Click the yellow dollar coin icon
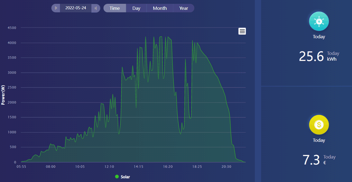352x182 pixels. pos(319,124)
